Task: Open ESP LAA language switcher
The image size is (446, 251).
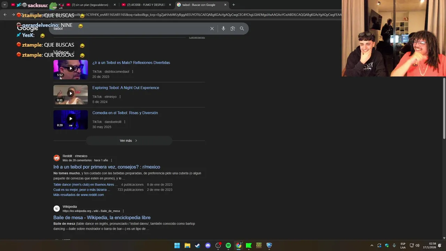Action: click(x=403, y=245)
